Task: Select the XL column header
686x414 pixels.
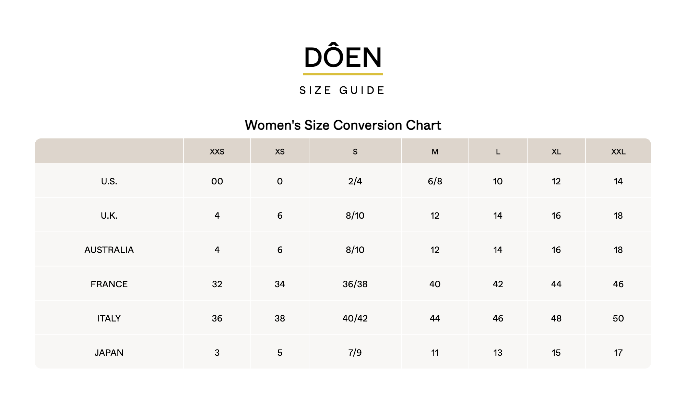Action: (556, 151)
